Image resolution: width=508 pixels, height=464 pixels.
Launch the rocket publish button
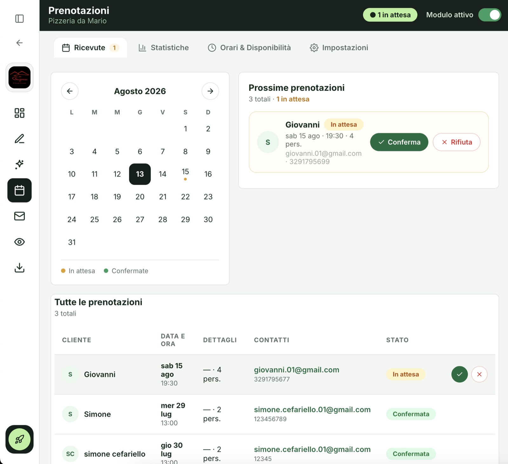click(x=19, y=439)
